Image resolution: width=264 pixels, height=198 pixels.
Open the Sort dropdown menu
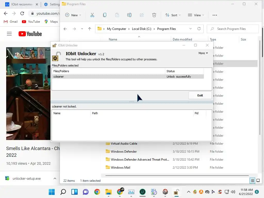coord(173,15)
